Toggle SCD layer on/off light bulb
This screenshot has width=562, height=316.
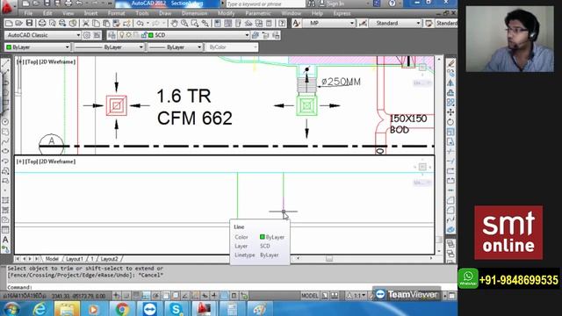tap(122, 35)
